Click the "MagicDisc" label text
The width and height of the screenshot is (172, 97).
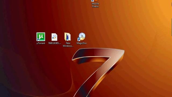point(82,43)
